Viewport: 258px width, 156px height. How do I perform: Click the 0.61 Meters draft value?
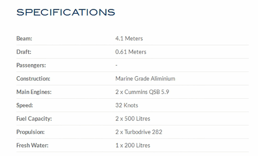pos(131,52)
